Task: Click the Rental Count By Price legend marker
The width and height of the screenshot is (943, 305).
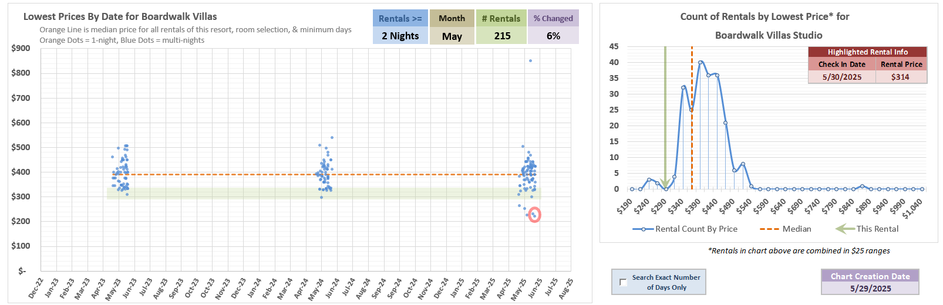Action: 643,229
